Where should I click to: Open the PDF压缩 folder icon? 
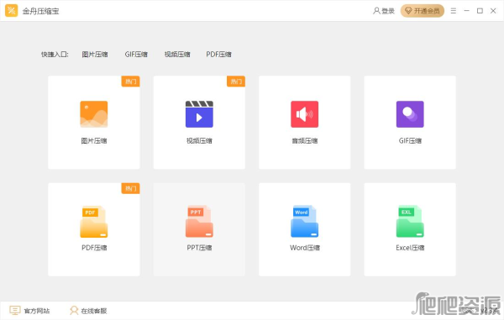94,222
